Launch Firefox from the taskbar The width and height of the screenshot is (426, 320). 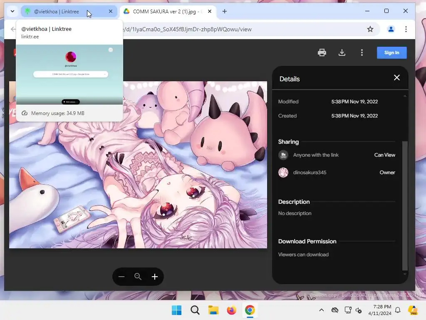click(231, 310)
